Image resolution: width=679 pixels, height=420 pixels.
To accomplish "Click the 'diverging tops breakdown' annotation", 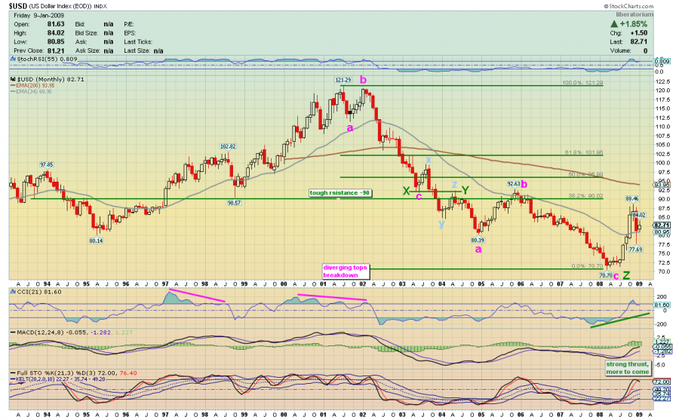I will (345, 271).
